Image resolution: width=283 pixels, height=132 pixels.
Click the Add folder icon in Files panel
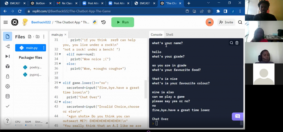pos(38,37)
